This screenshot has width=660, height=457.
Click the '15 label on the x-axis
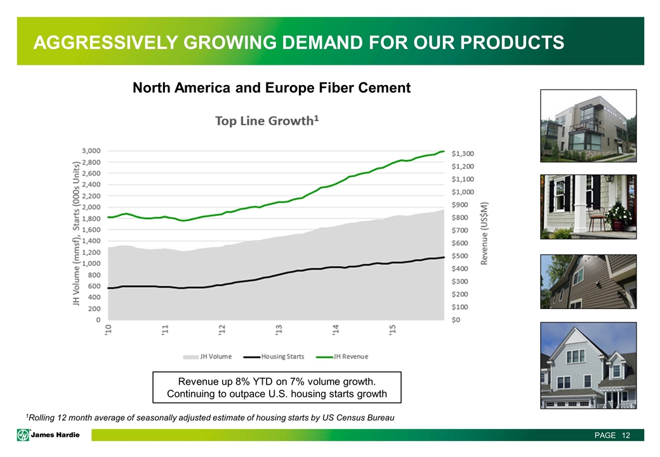[393, 330]
